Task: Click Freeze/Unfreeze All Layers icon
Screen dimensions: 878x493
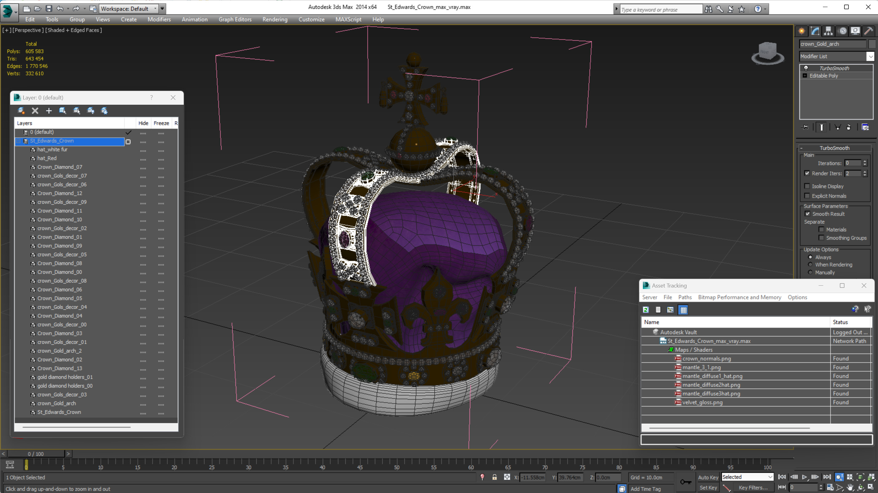Action: [x=104, y=111]
